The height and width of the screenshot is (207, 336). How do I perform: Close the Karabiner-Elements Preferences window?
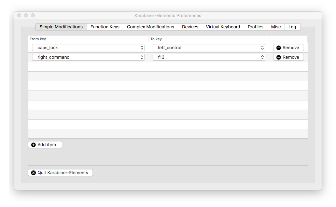(19, 15)
